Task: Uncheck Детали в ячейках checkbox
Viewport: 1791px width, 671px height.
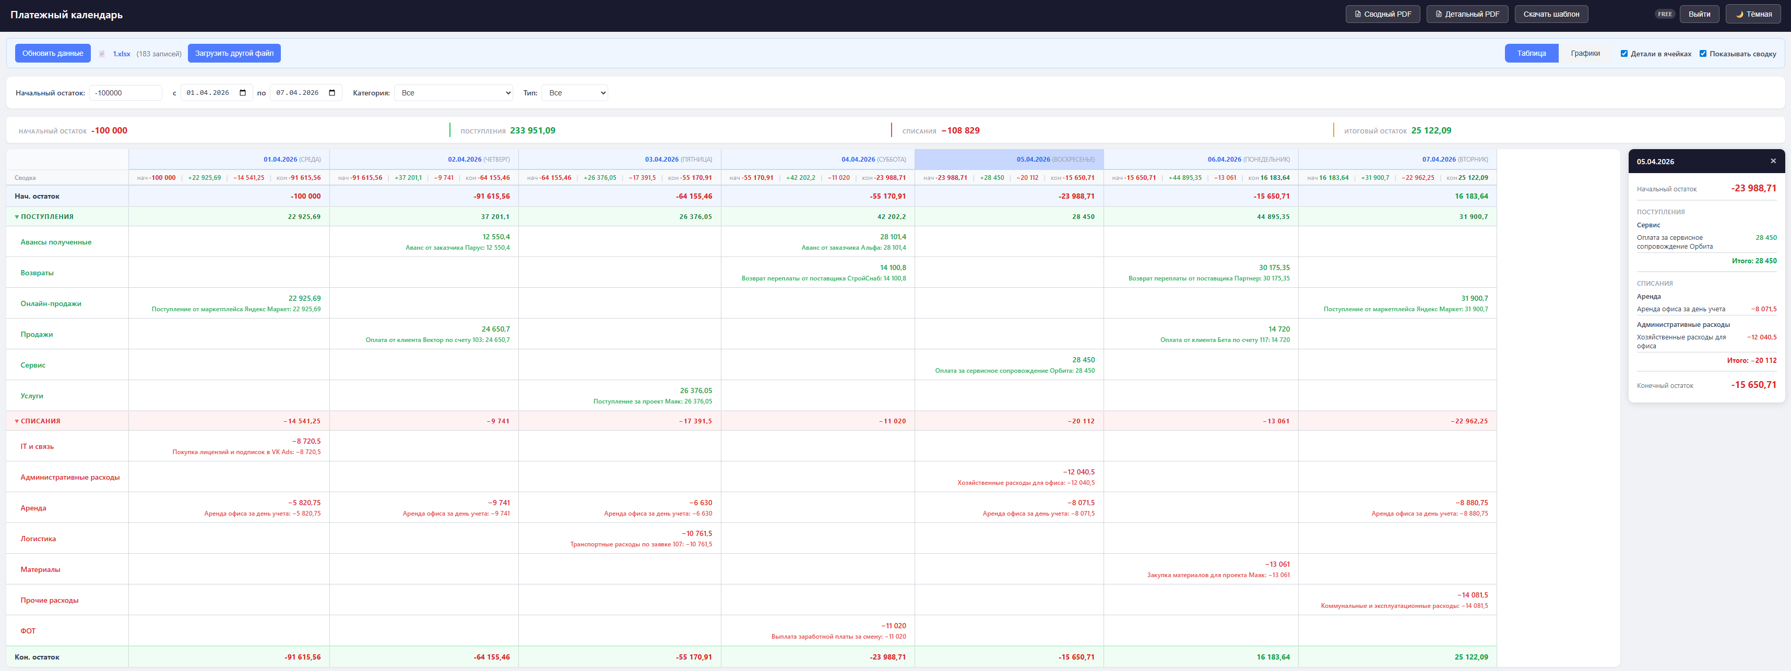Action: tap(1624, 54)
